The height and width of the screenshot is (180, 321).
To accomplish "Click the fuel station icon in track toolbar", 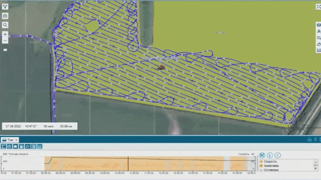I will coord(21,147).
